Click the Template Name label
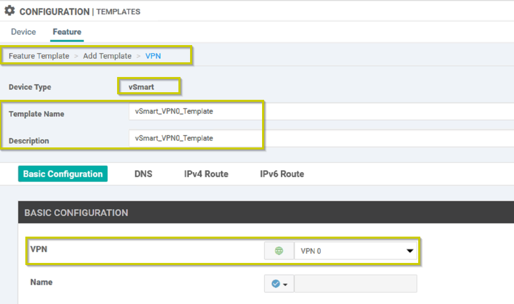The width and height of the screenshot is (514, 304). [36, 114]
